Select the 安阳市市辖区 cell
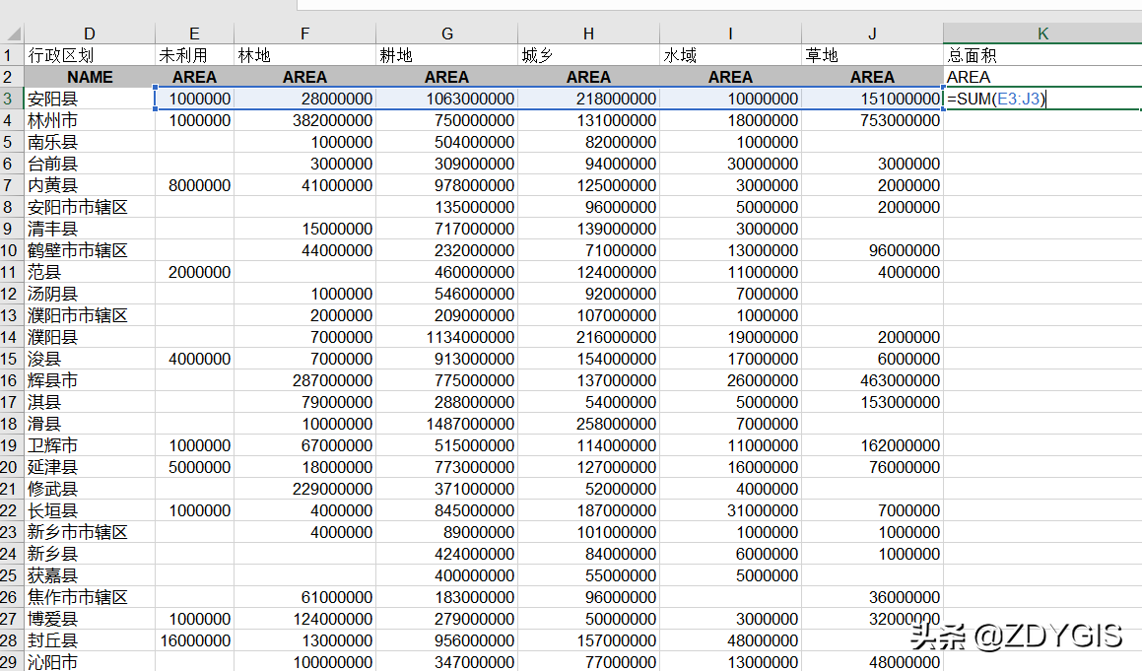 [x=90, y=207]
